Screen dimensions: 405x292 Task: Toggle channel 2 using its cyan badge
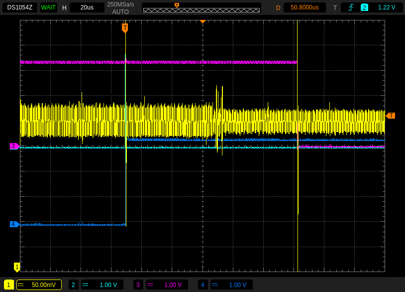click(x=74, y=285)
